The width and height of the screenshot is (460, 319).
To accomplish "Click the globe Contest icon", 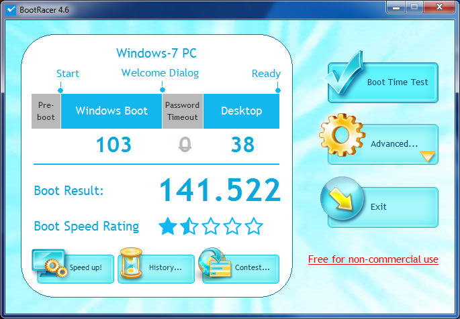I will coord(214,263).
